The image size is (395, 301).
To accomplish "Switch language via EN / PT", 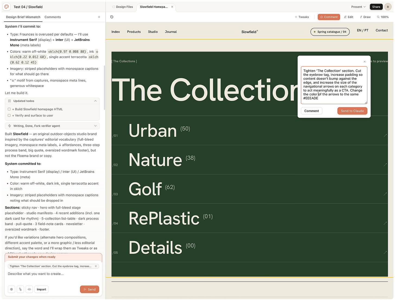I will pyautogui.click(x=362, y=30).
